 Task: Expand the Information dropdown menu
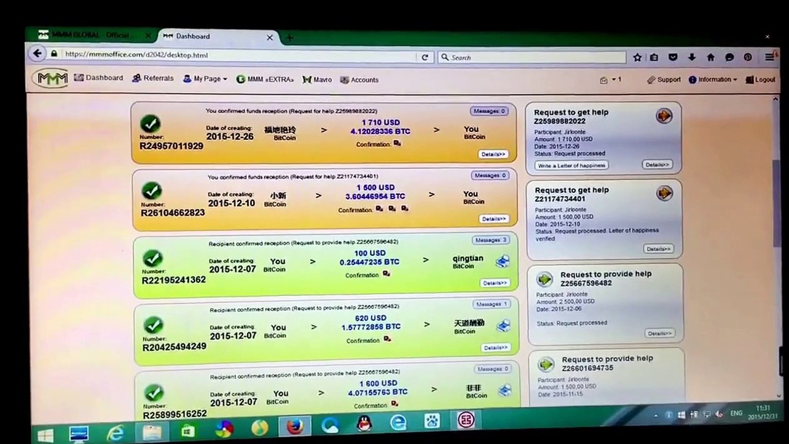tap(712, 80)
